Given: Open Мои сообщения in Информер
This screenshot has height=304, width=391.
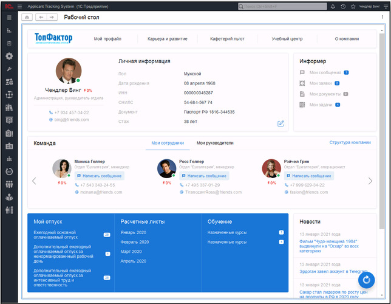Looking at the screenshot, I should point(325,73).
